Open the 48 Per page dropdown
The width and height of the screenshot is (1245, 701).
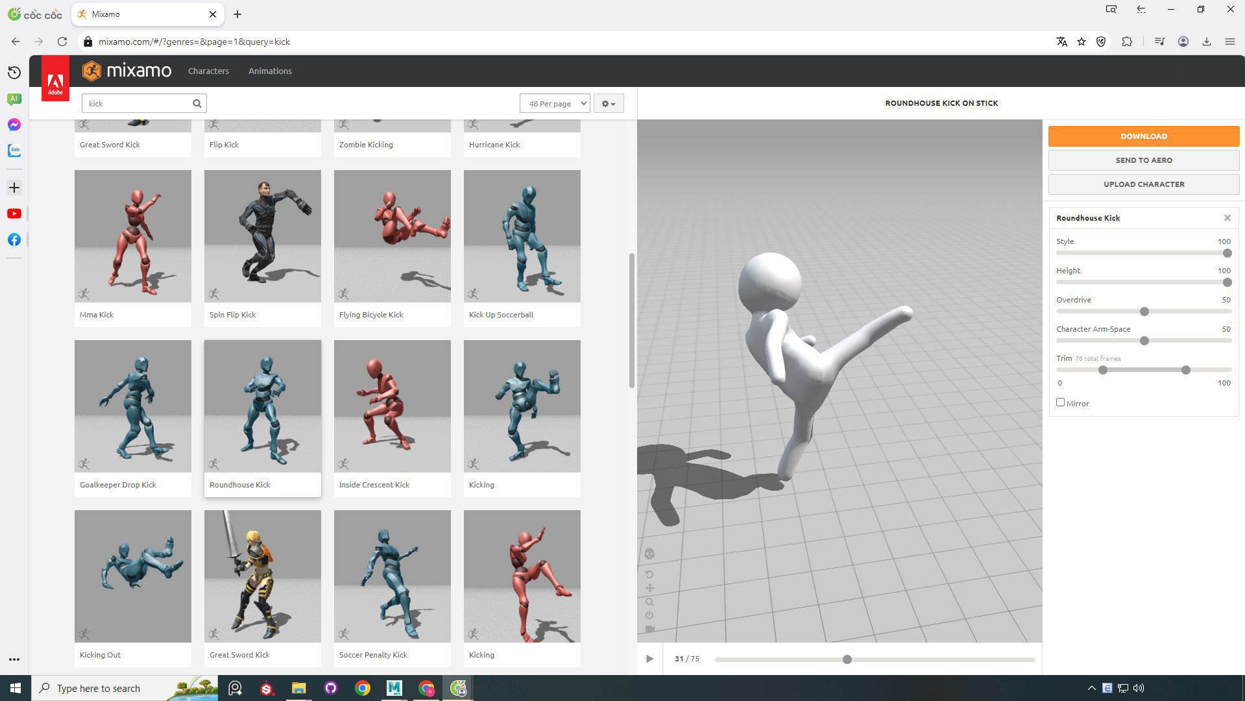tap(555, 103)
